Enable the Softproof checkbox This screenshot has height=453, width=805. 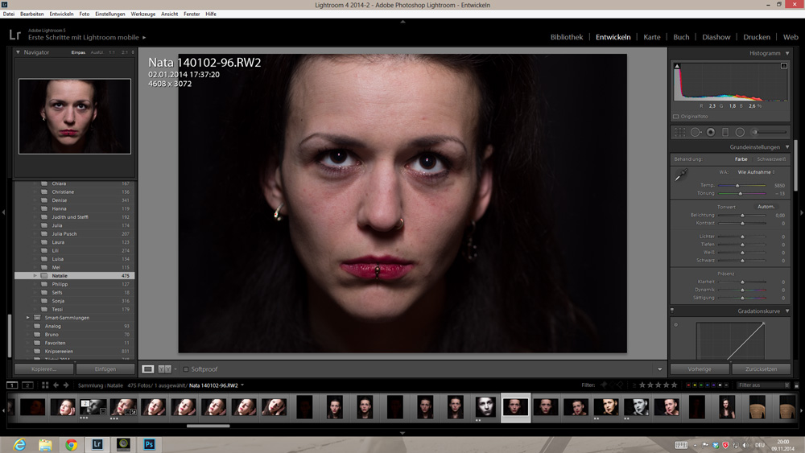pos(186,369)
